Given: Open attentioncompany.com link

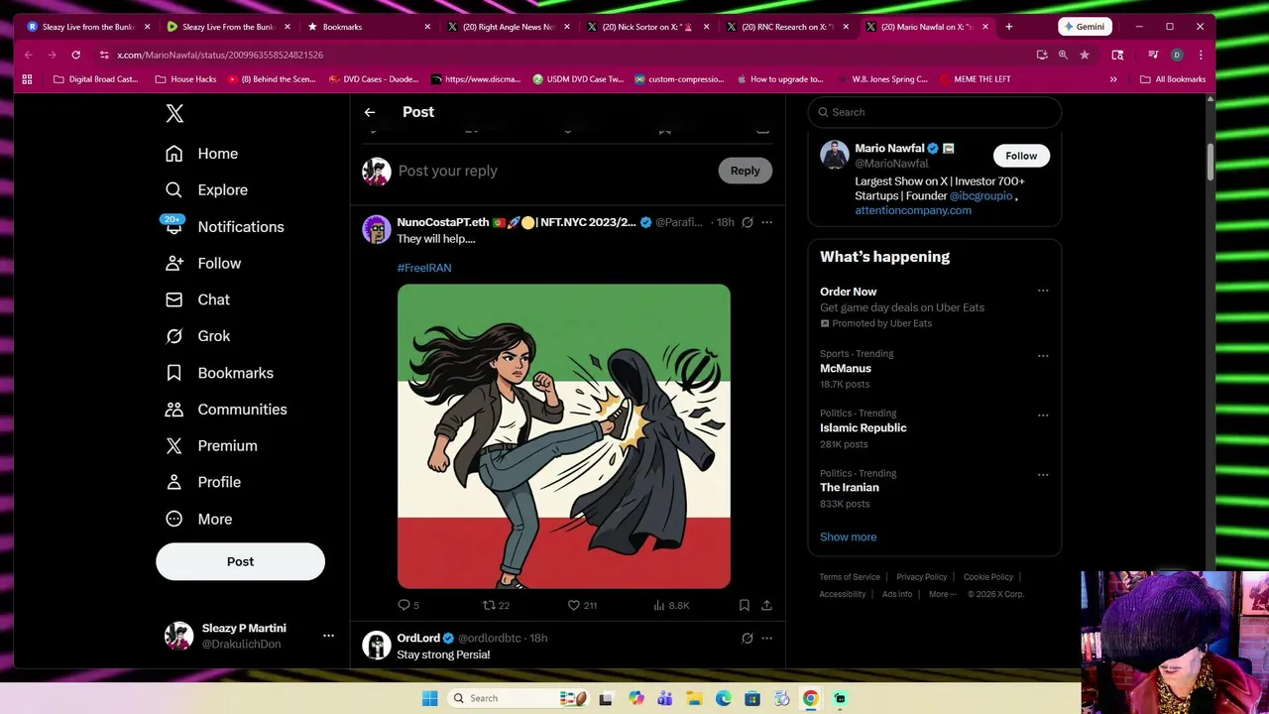Looking at the screenshot, I should 913,210.
